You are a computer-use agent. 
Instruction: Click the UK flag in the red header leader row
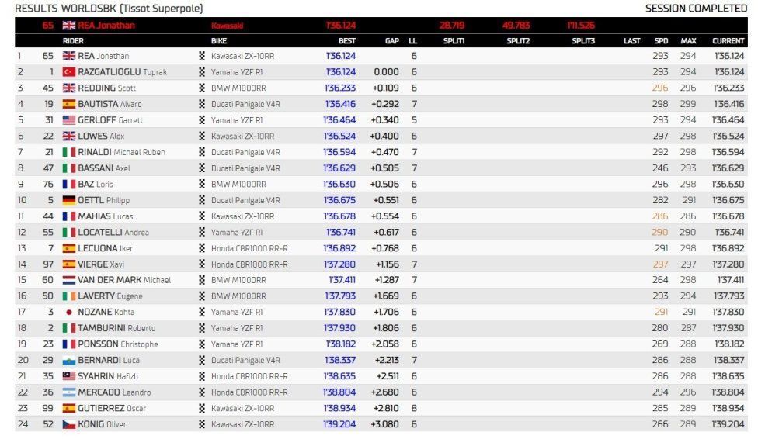click(68, 26)
